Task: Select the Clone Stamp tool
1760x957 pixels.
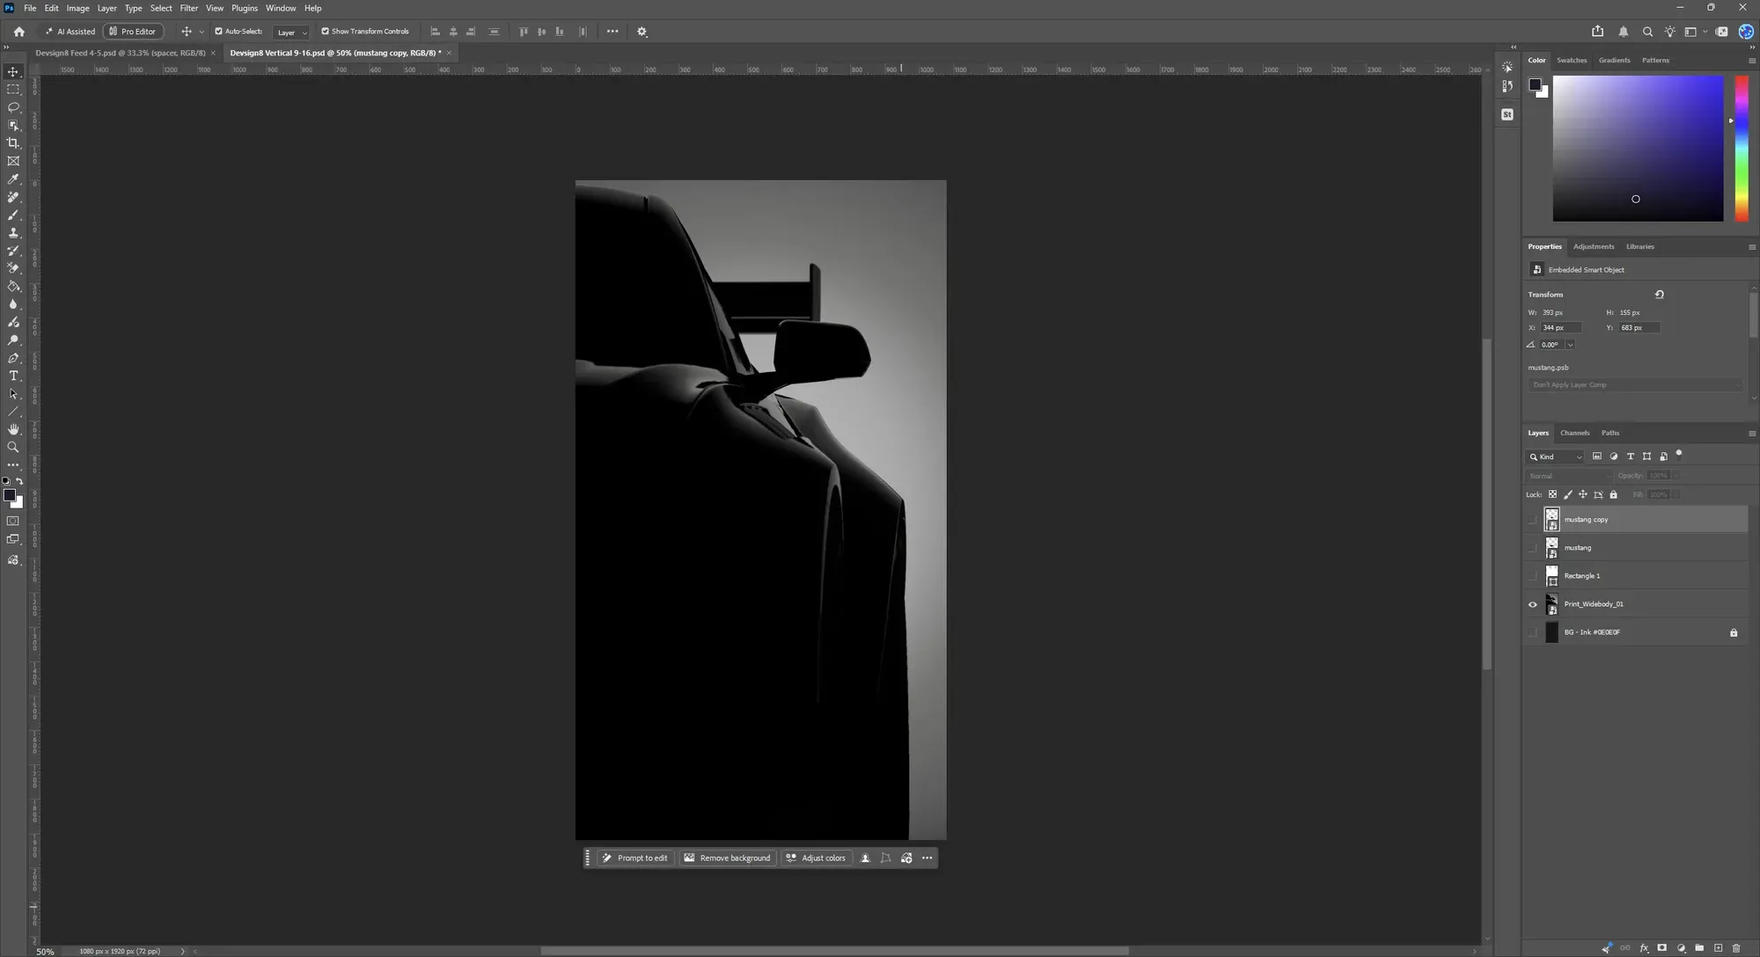Action: [x=13, y=233]
